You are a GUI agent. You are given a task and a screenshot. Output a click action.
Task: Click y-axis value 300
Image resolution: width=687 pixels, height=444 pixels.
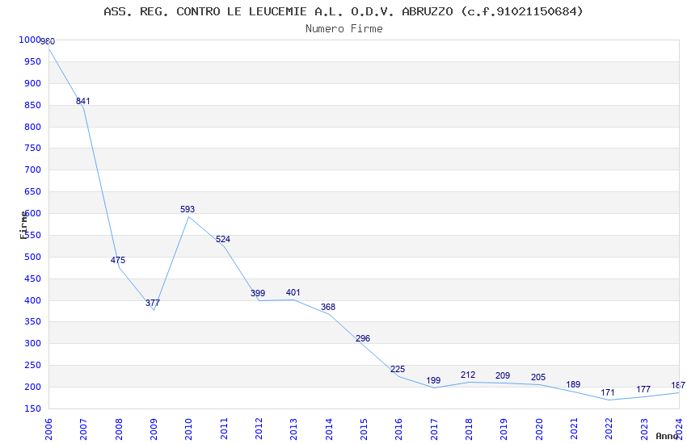click(x=33, y=343)
